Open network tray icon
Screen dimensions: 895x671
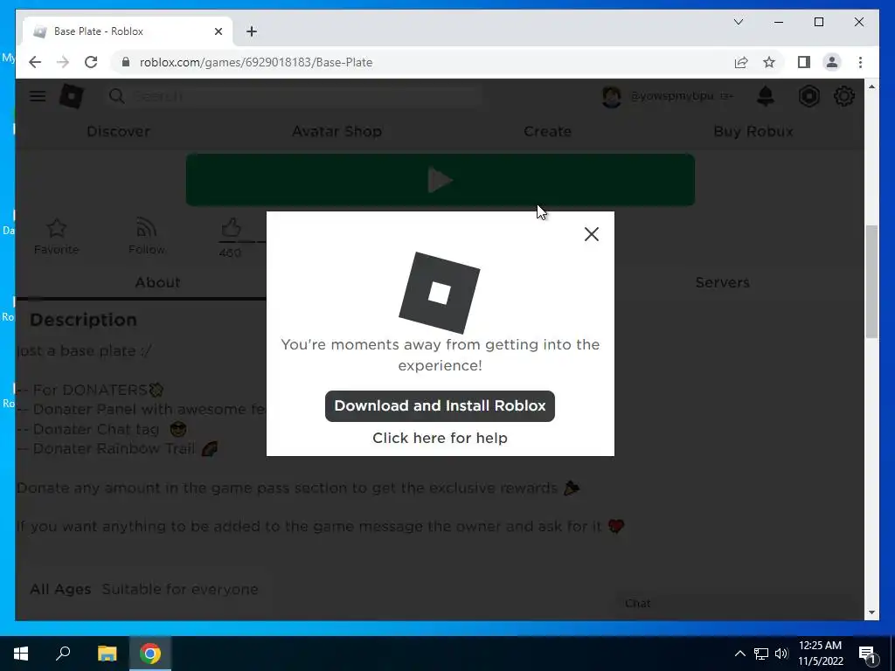[x=761, y=654]
